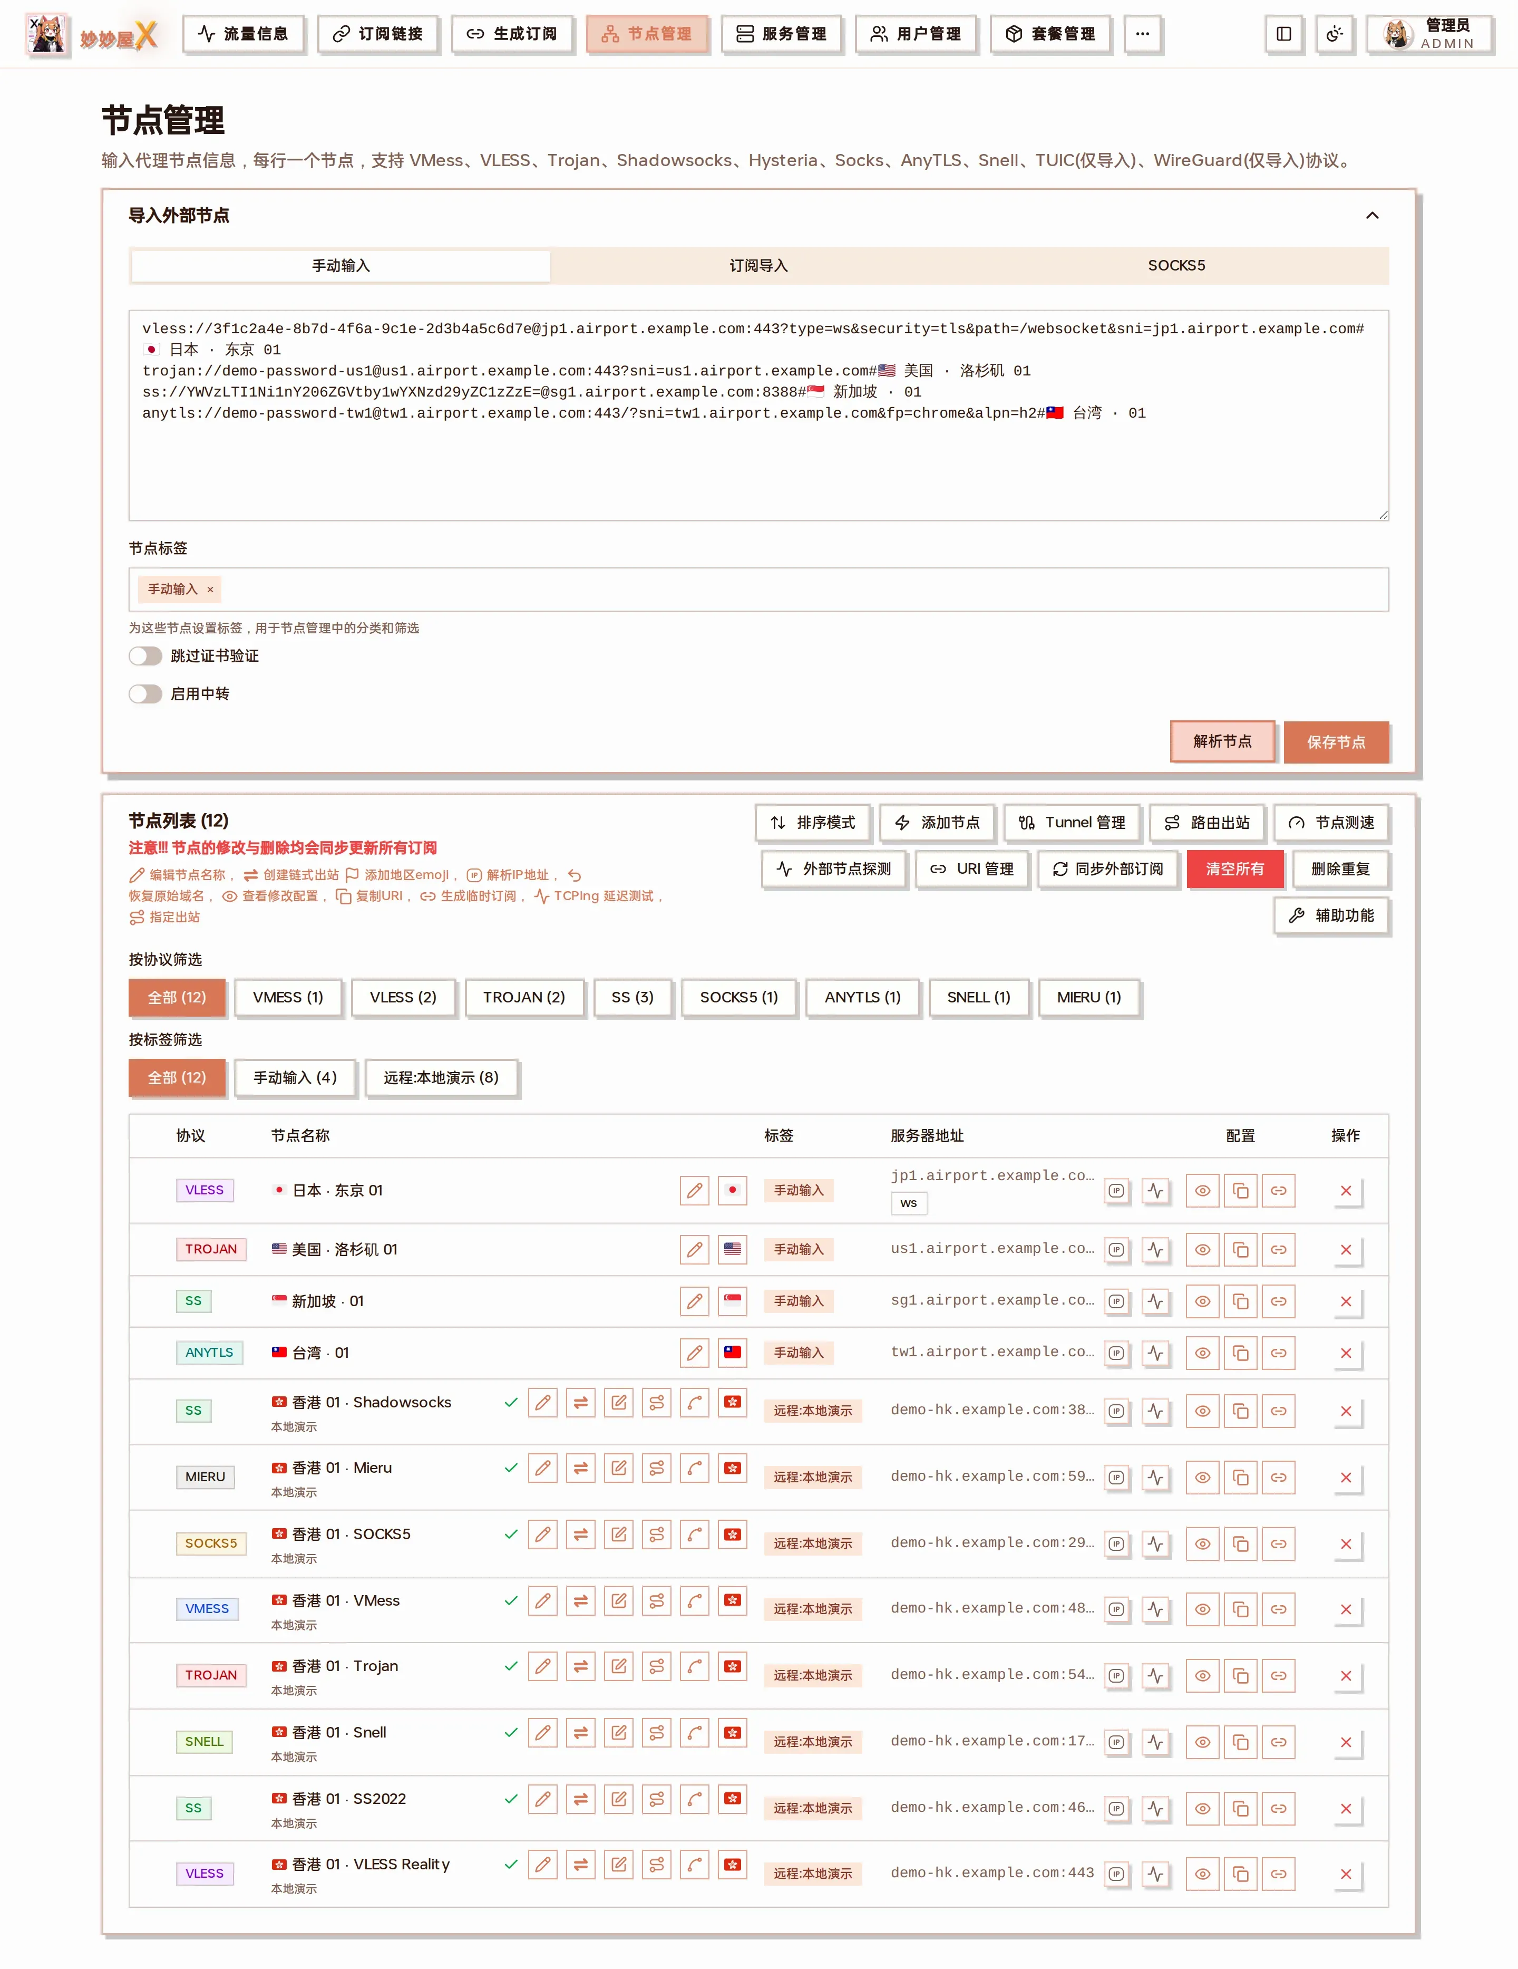Go to 流量信息 page
The height and width of the screenshot is (1969, 1518).
coord(244,34)
